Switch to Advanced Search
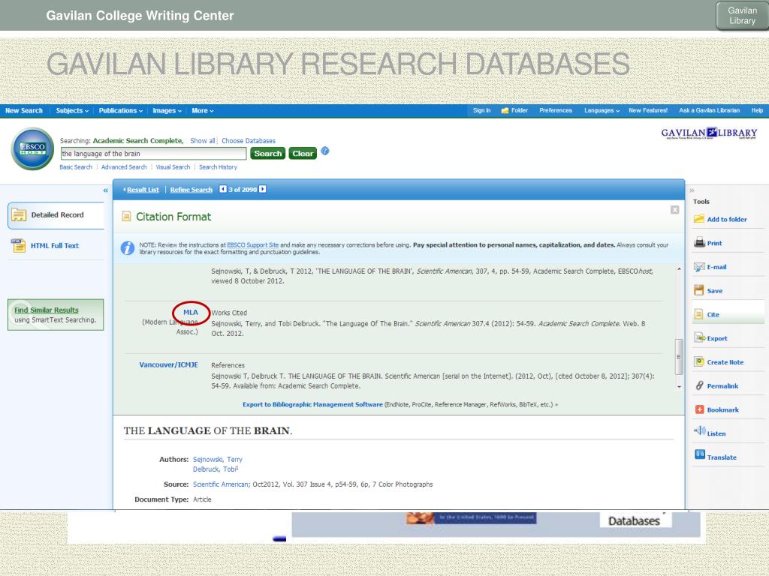The height and width of the screenshot is (576, 769). 124,167
